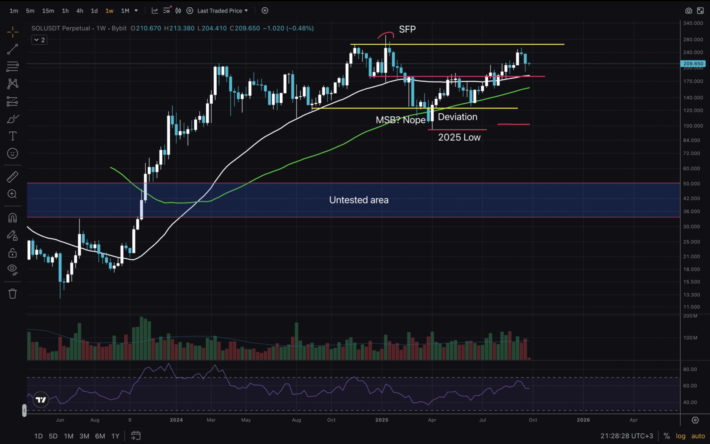Collapse the indicator legend showing 2

(39, 40)
